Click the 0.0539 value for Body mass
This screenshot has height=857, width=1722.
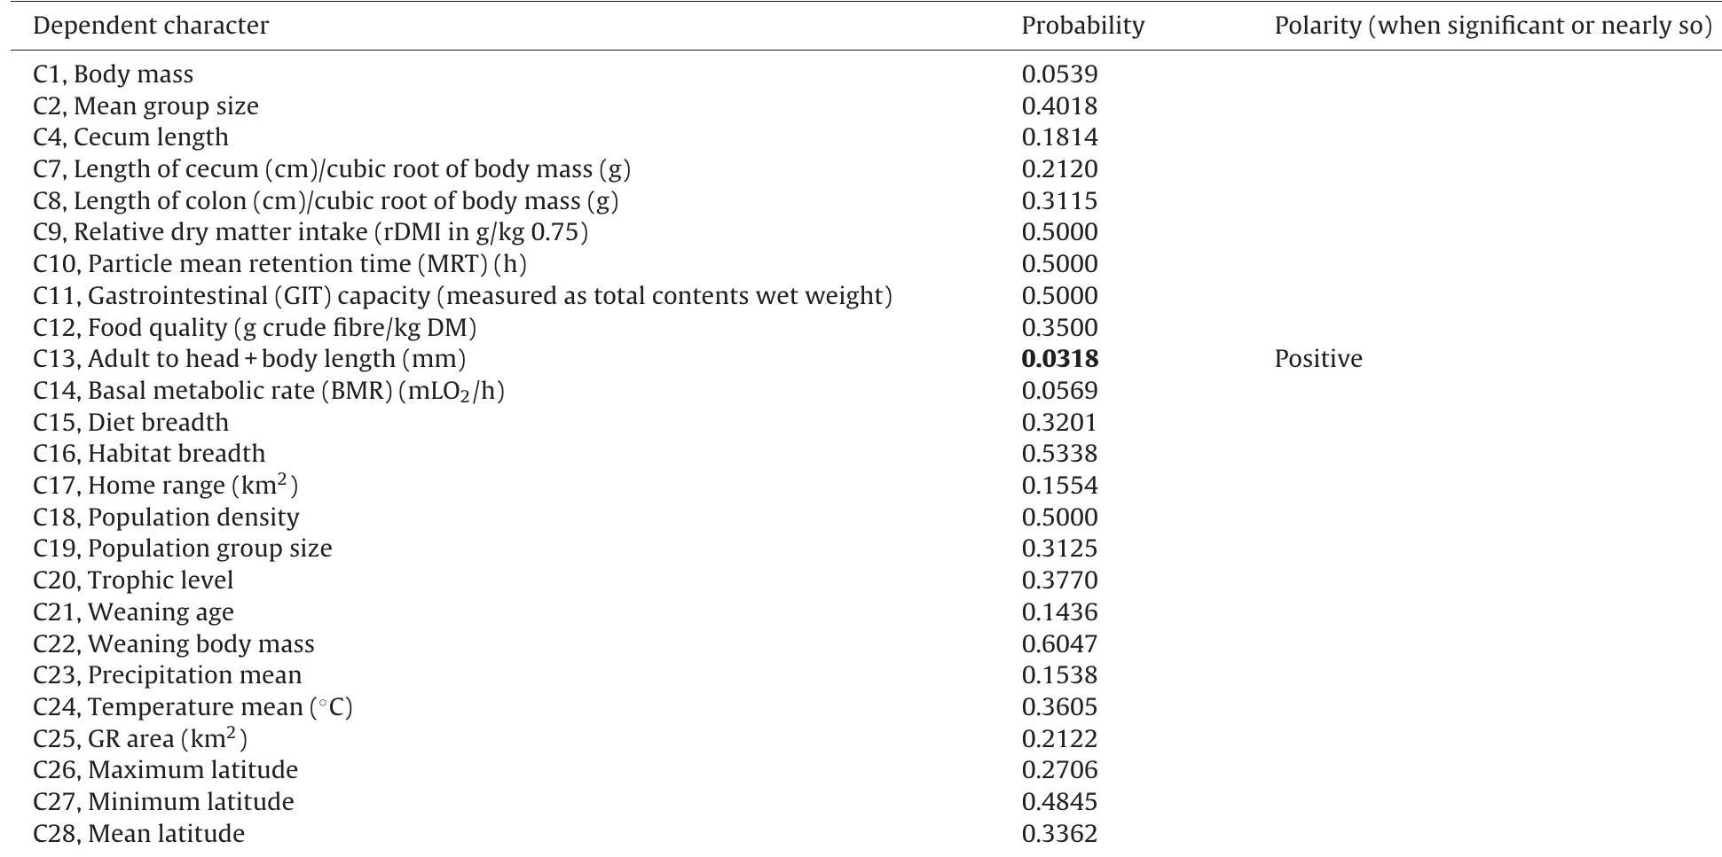[1059, 74]
